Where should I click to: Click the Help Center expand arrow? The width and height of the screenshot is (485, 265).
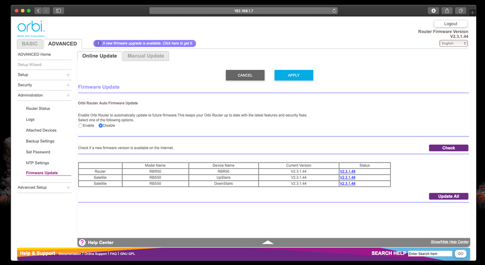pos(268,242)
